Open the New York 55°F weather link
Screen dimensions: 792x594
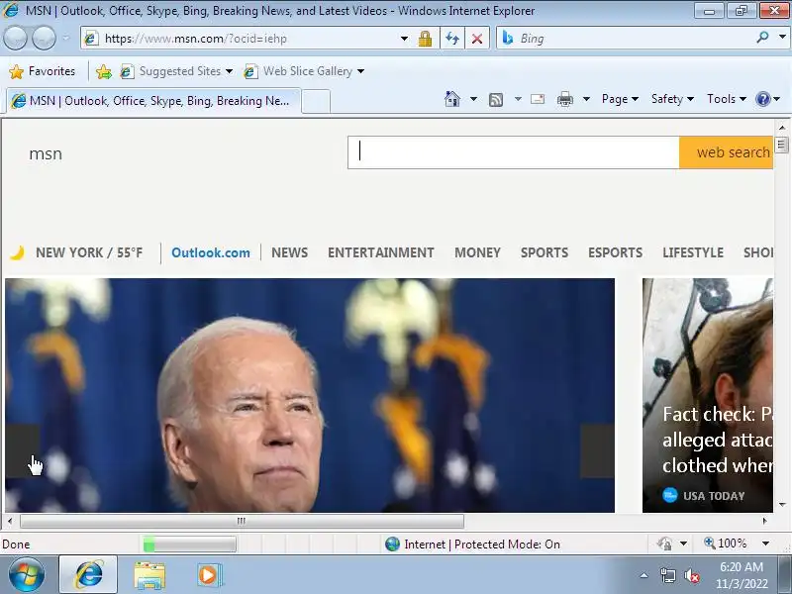[x=89, y=252]
